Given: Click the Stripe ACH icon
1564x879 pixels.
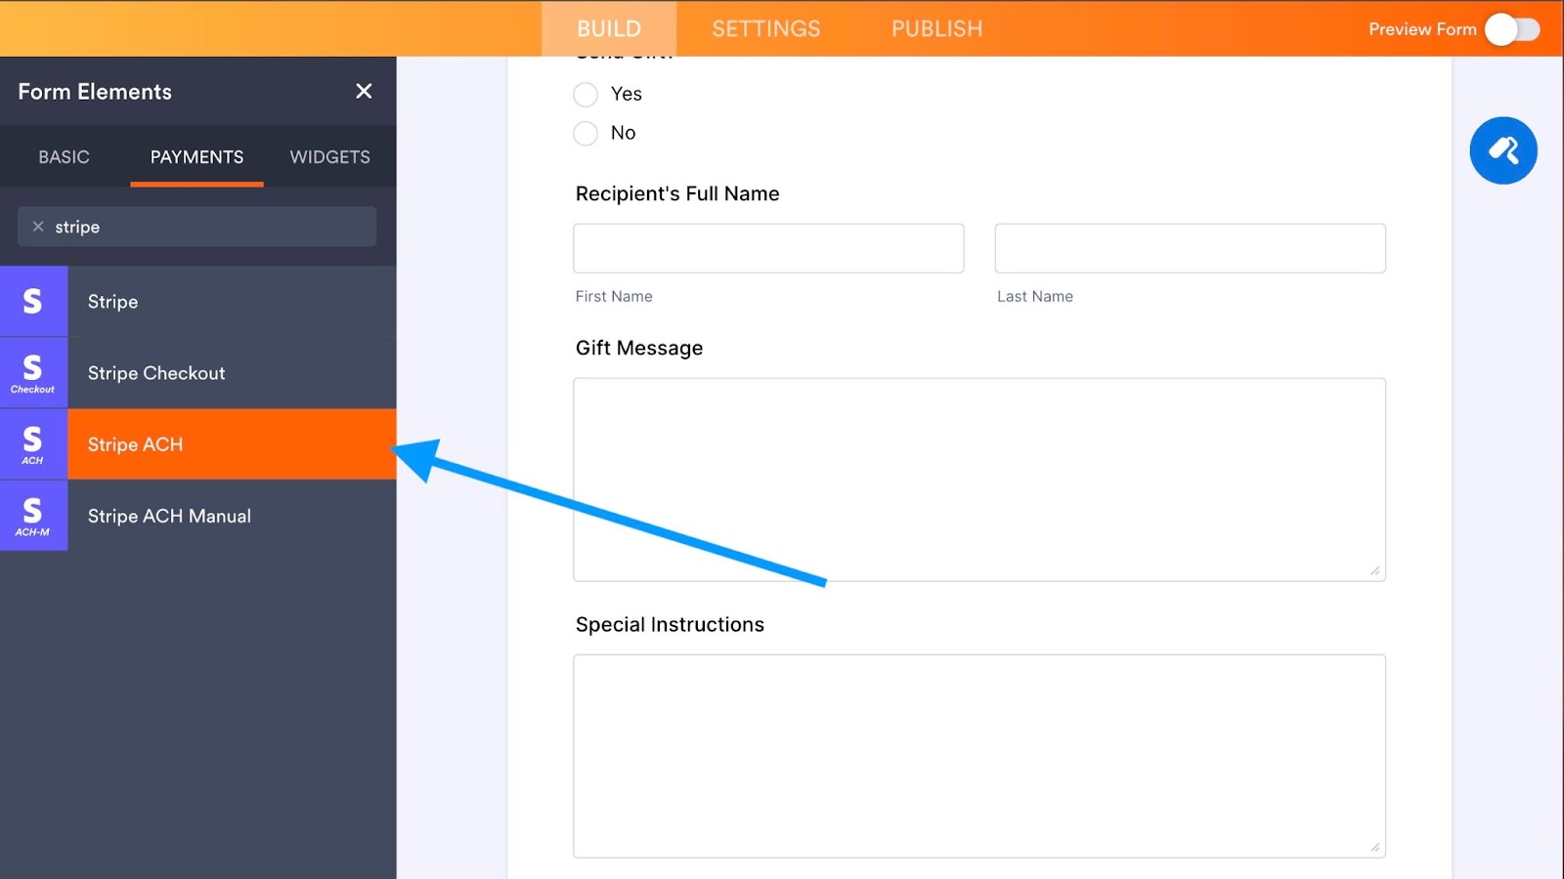Looking at the screenshot, I should [33, 444].
